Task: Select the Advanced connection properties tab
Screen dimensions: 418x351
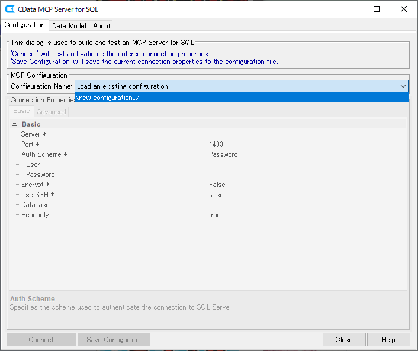Action: pyautogui.click(x=52, y=112)
